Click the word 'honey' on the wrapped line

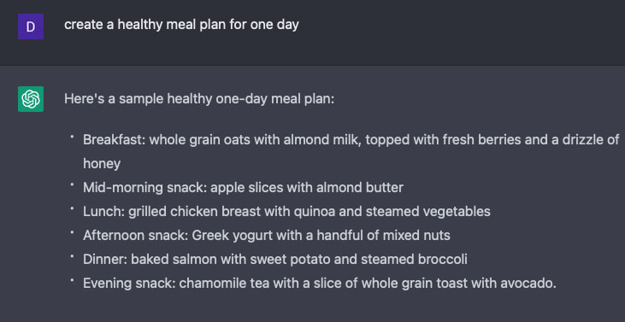[102, 164]
